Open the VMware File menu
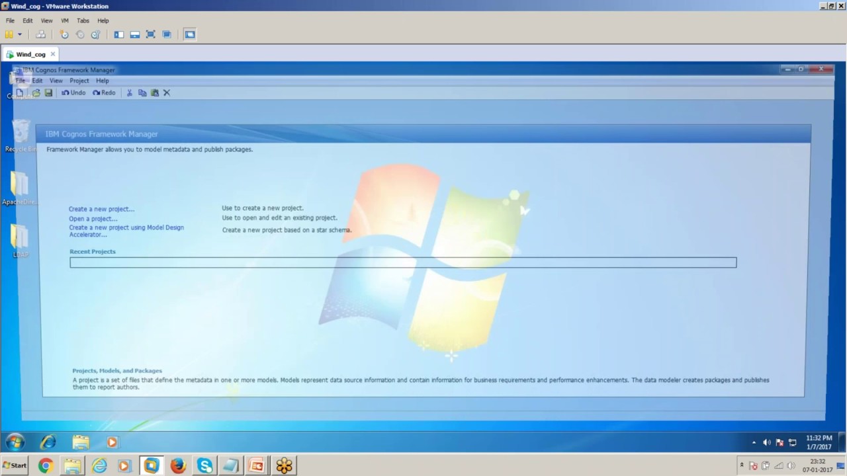 coord(10,20)
